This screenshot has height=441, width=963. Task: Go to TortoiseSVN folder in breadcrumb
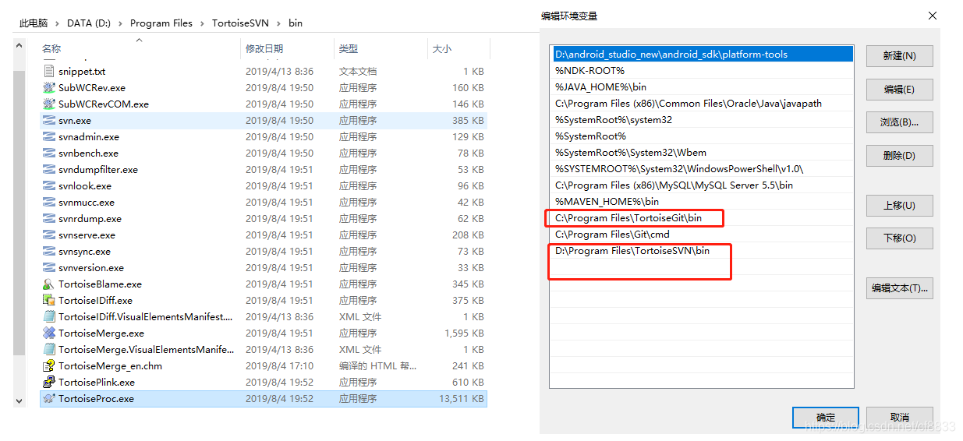point(240,23)
